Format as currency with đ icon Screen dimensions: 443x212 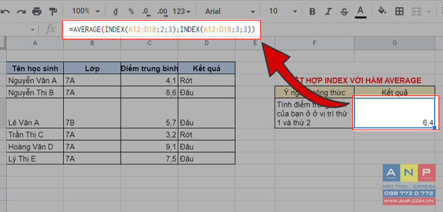tap(115, 12)
